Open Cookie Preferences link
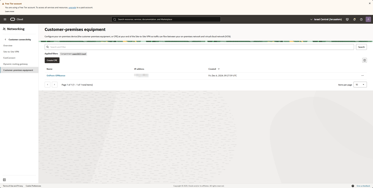 pyautogui.click(x=33, y=186)
